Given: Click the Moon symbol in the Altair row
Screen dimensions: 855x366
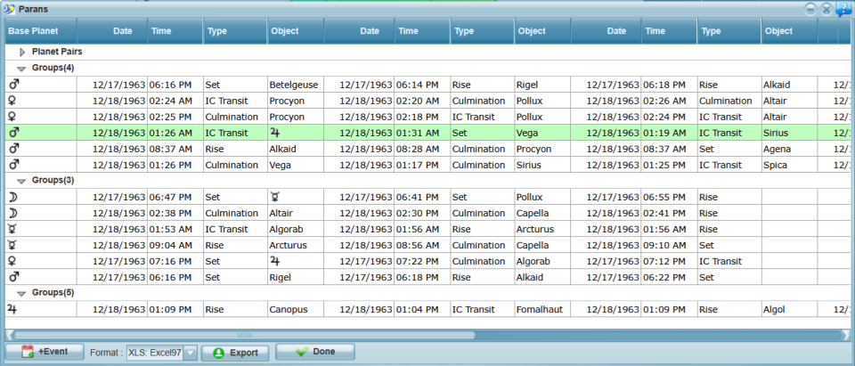Looking at the screenshot, I should [x=12, y=213].
